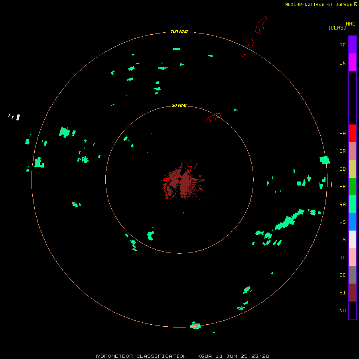Click the DS legend label

click(x=342, y=240)
